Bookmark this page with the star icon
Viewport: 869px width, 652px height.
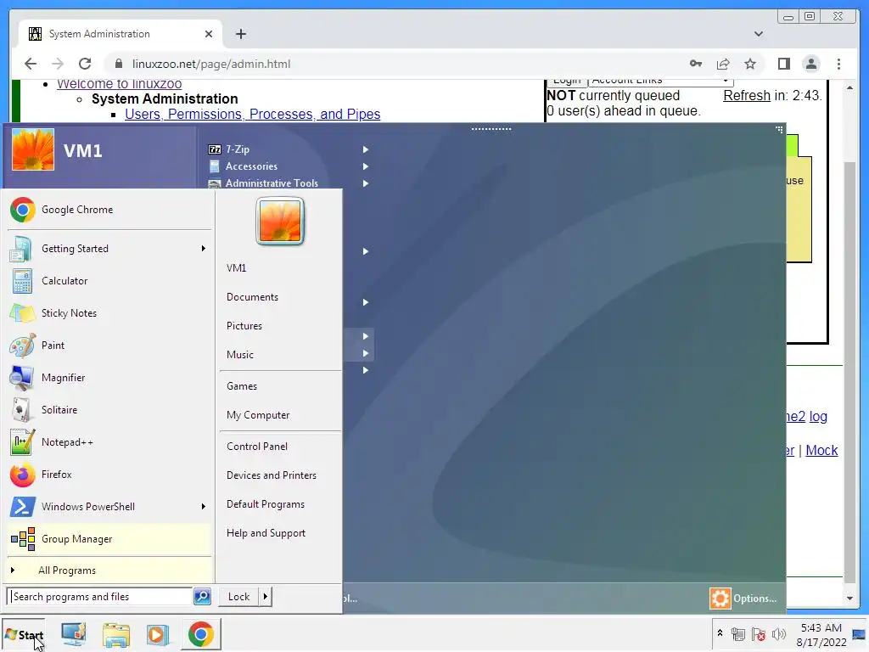click(x=750, y=64)
